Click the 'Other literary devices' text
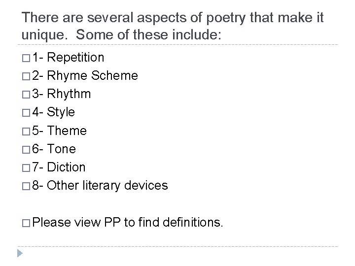This screenshot has height=266, width=355. pyautogui.click(x=108, y=185)
